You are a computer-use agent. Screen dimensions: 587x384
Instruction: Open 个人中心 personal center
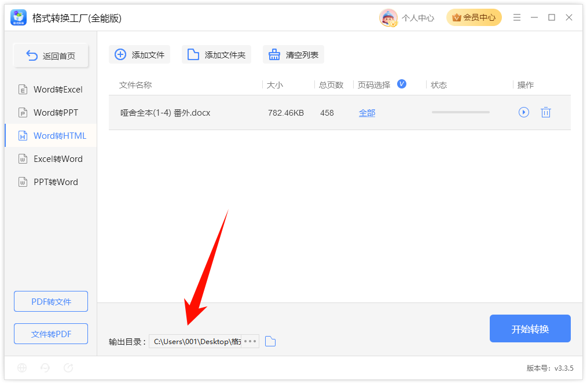coord(418,18)
